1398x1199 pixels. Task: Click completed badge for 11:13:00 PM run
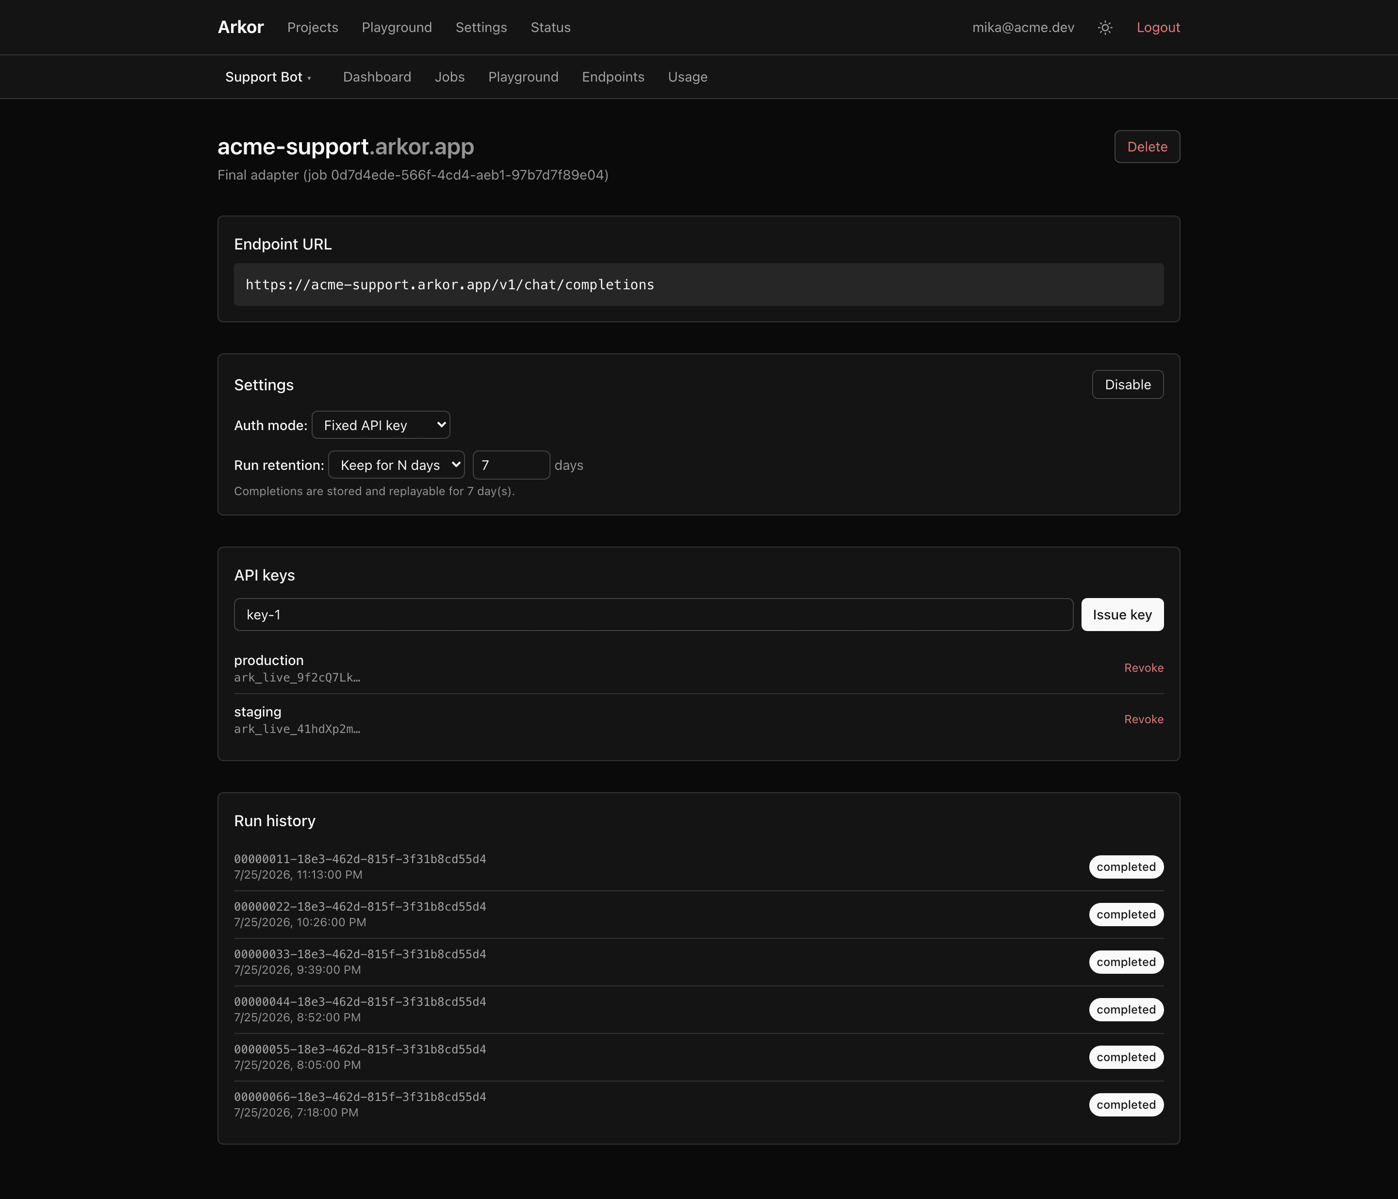tap(1126, 867)
